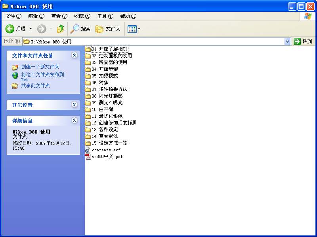Image resolution: width=317 pixels, height=237 pixels.
Task: Open the 编辑(E) menu
Action: click(36, 16)
